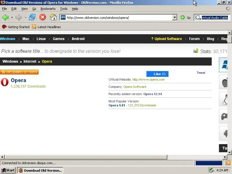
Task: Open official website opera.com link
Action: (148, 79)
